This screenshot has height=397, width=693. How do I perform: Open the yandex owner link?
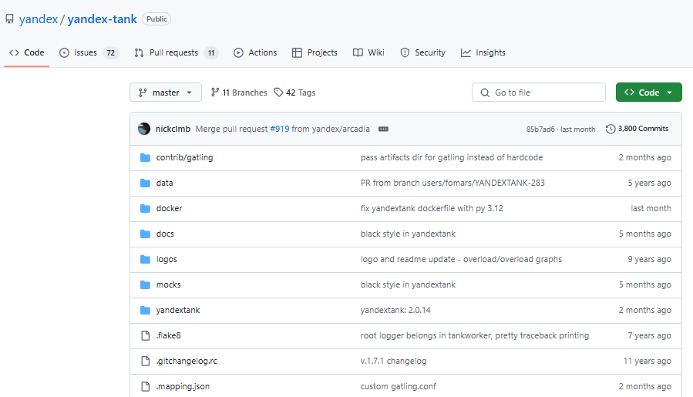point(39,19)
